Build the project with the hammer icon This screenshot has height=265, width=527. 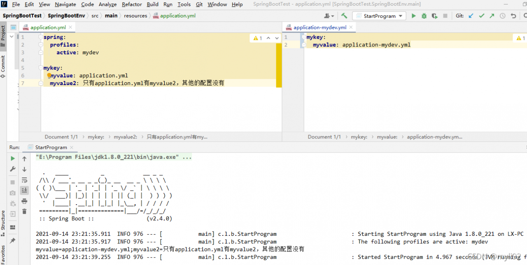click(x=344, y=16)
